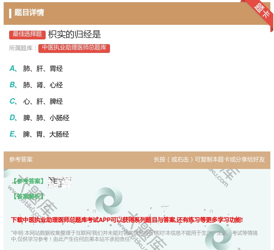Click the red APP download promotion link
Image resolution: width=274 pixels, height=250 pixels.
coord(127,220)
